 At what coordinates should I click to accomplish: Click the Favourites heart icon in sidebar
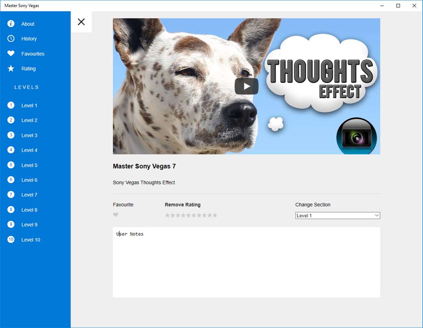[11, 53]
